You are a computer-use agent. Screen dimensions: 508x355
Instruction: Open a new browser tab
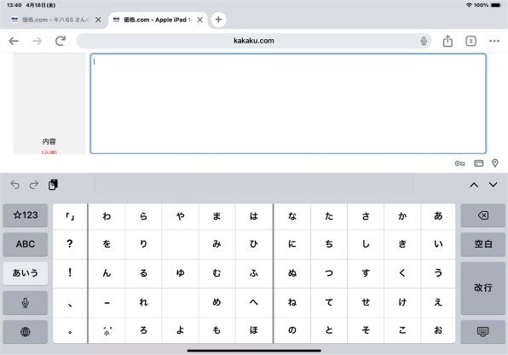click(218, 20)
